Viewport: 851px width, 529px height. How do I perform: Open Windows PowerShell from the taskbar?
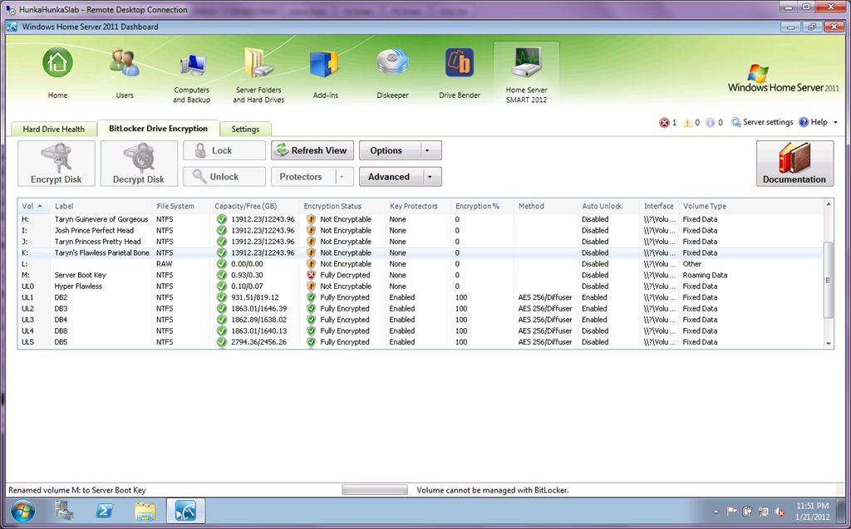coord(104,511)
